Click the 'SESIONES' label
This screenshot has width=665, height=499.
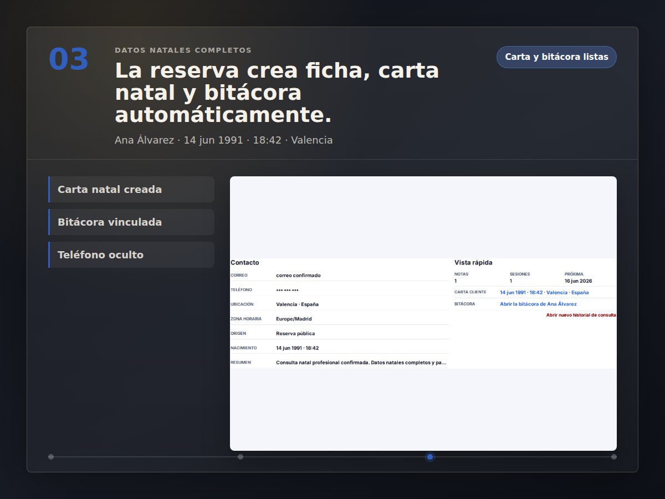point(520,274)
